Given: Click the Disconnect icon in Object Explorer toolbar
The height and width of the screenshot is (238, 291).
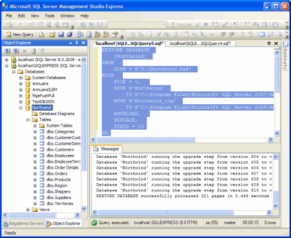Looking at the screenshot, I should [x=16, y=51].
